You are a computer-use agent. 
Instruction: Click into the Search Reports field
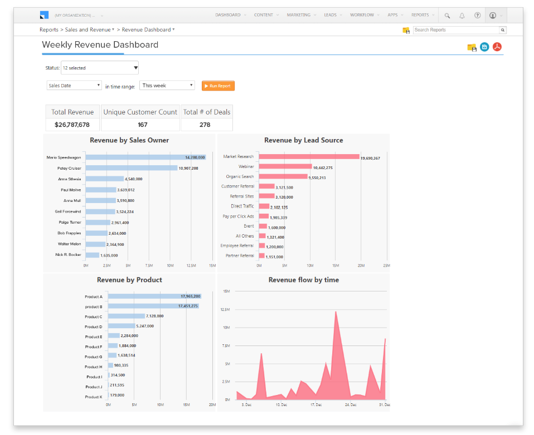pyautogui.click(x=457, y=30)
